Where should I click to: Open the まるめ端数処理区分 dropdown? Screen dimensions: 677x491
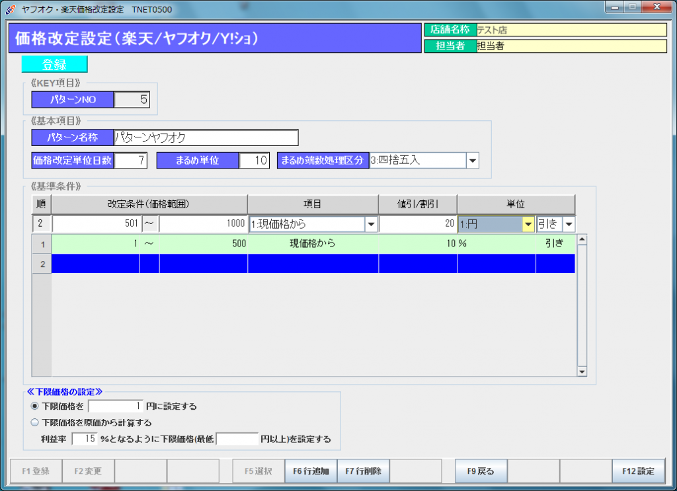(x=472, y=161)
